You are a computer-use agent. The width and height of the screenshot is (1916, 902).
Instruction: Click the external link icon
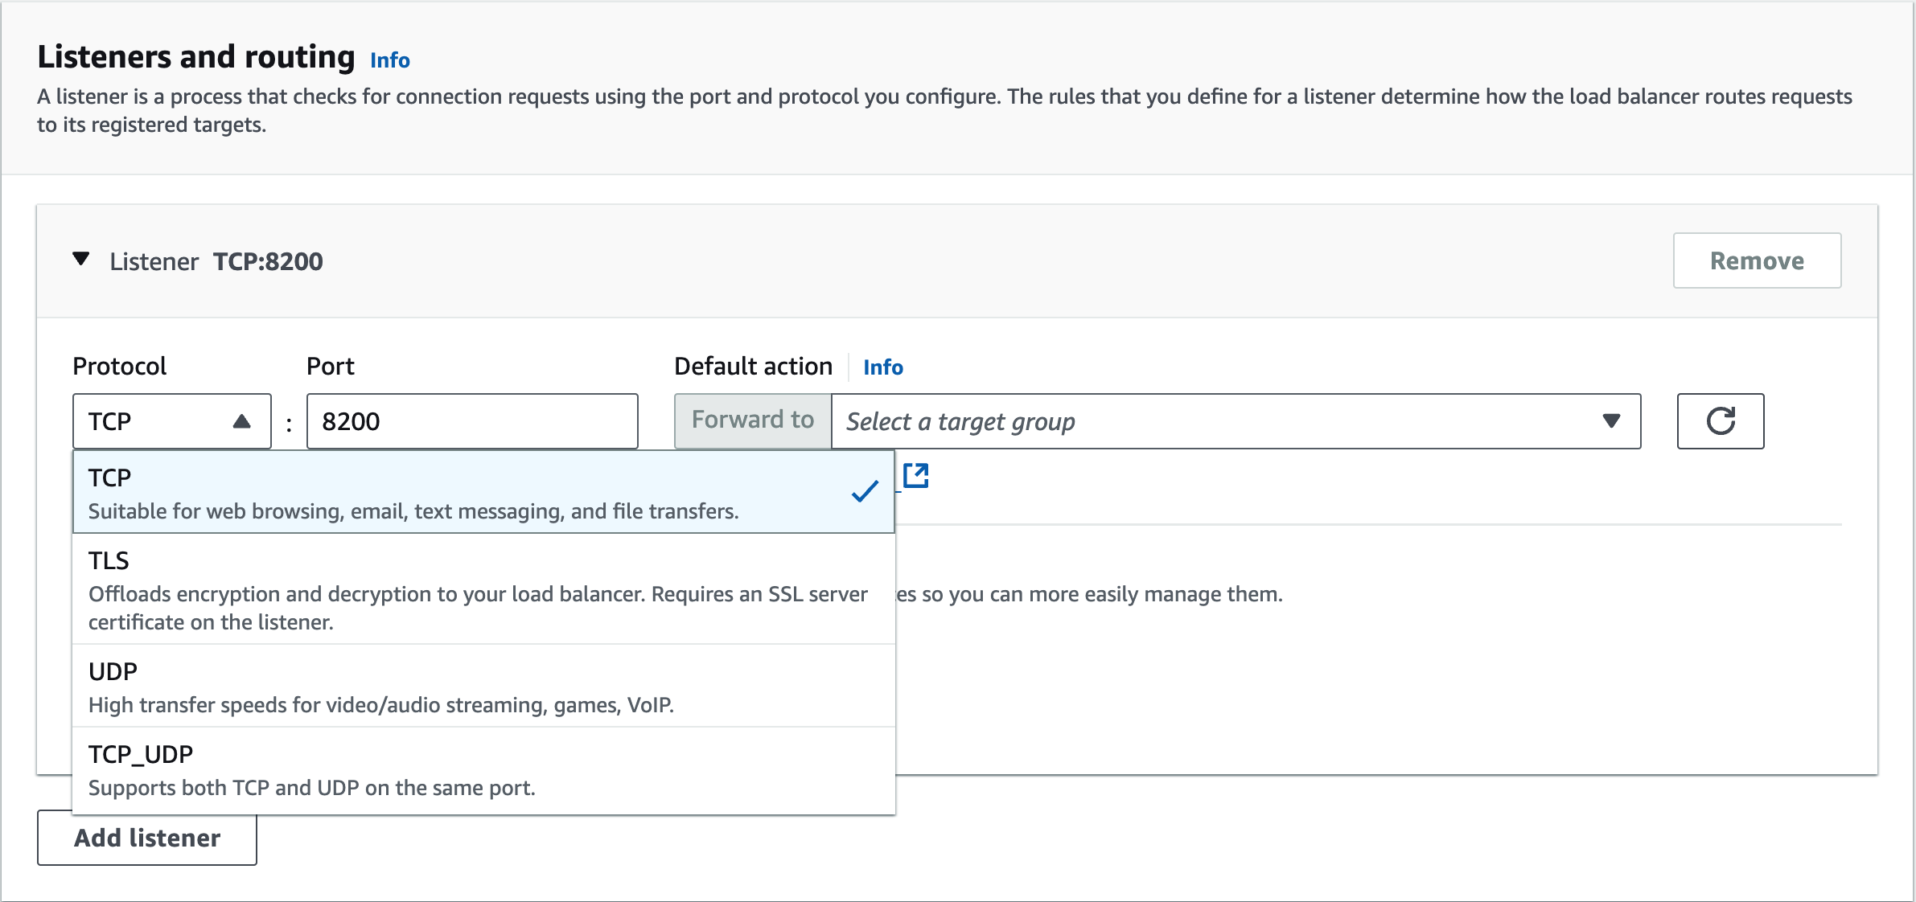click(915, 475)
